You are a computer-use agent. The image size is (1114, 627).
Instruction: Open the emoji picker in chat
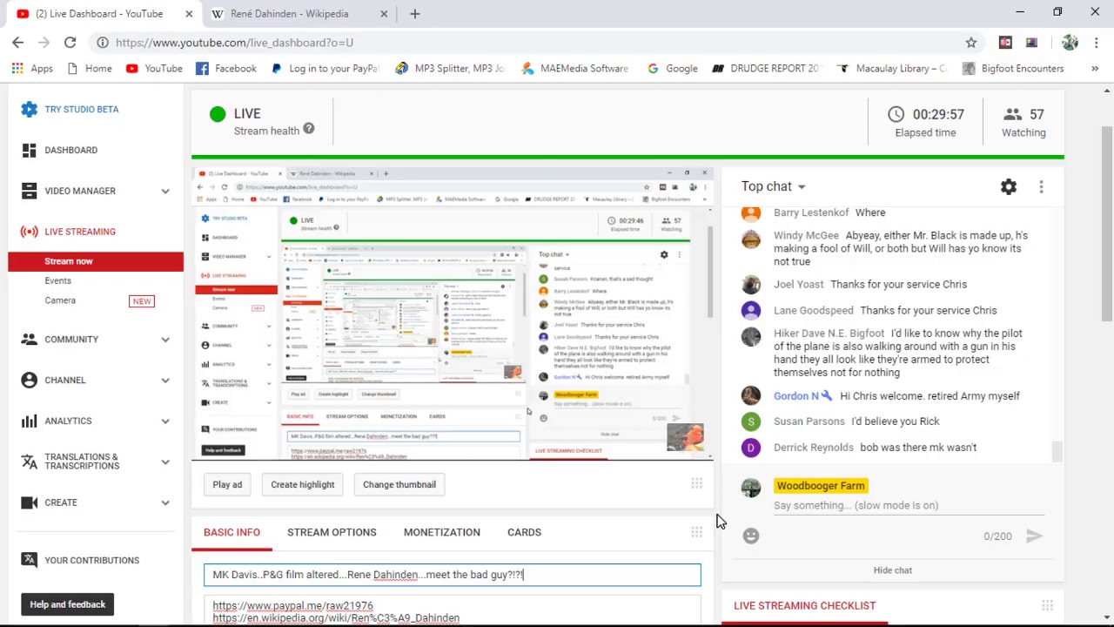(x=751, y=536)
